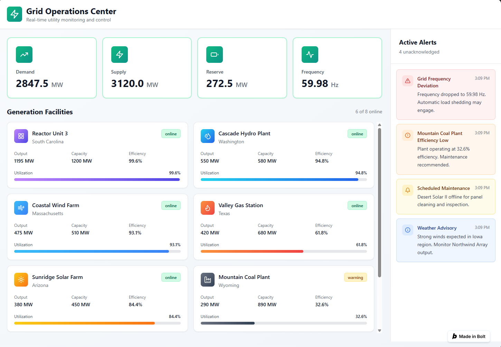Click the Valley Gas Station flame icon
The image size is (501, 347).
(208, 208)
